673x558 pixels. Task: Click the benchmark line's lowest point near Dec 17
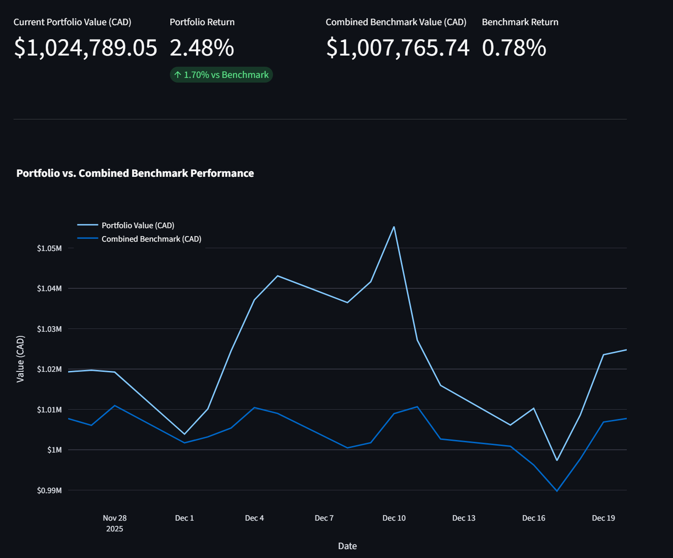point(557,491)
